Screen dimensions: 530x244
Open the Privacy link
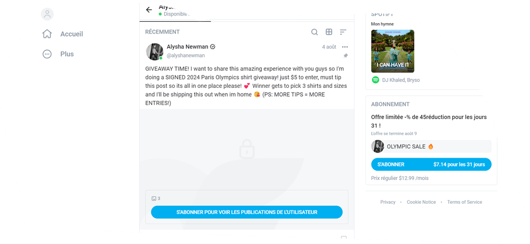(x=388, y=202)
